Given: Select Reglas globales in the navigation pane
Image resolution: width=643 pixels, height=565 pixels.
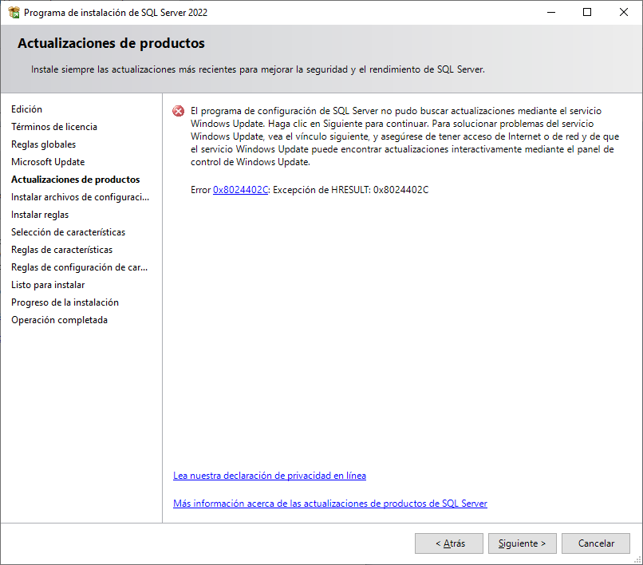Looking at the screenshot, I should [x=43, y=144].
